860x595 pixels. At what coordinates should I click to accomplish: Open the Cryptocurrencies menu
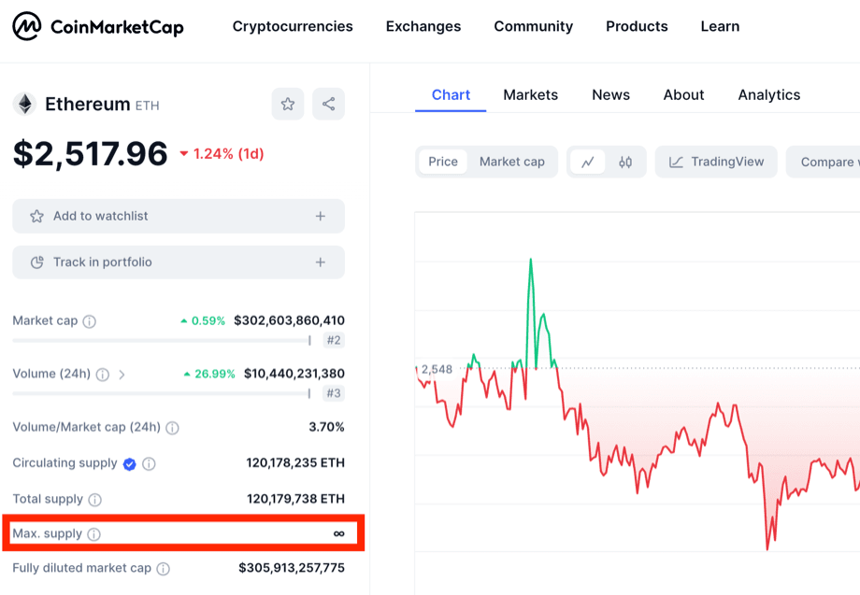point(293,26)
